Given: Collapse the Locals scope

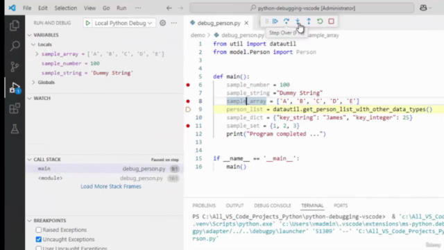Looking at the screenshot, I should point(33,44).
